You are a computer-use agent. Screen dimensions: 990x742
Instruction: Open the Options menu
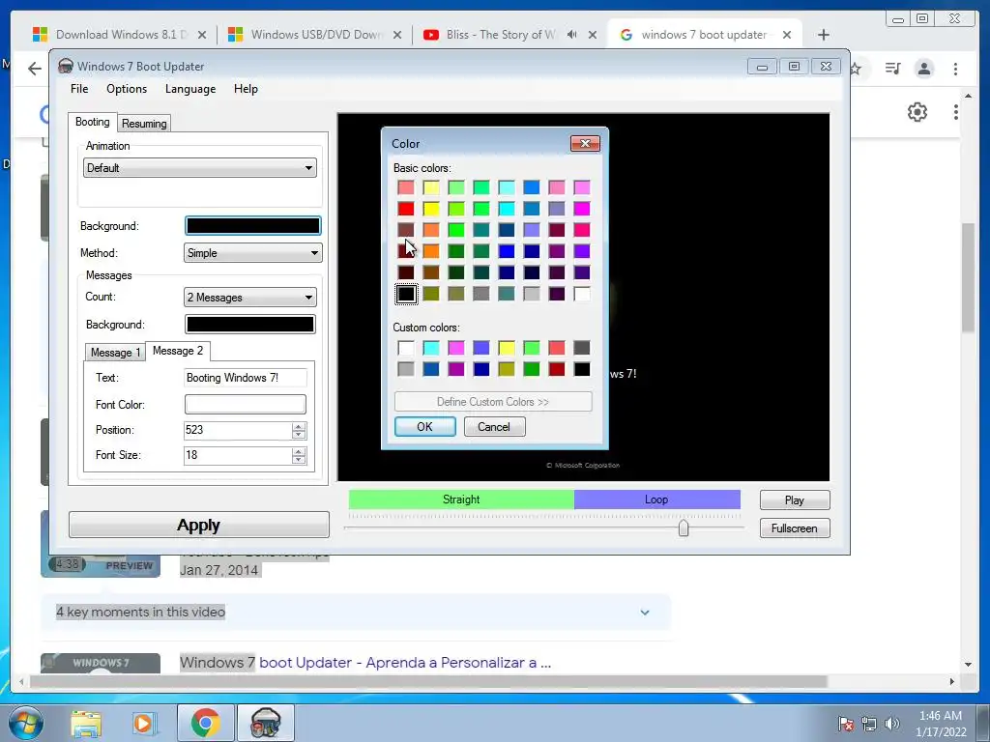click(127, 89)
